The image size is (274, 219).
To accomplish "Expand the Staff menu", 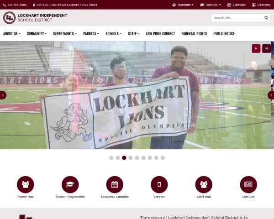I will click(134, 33).
